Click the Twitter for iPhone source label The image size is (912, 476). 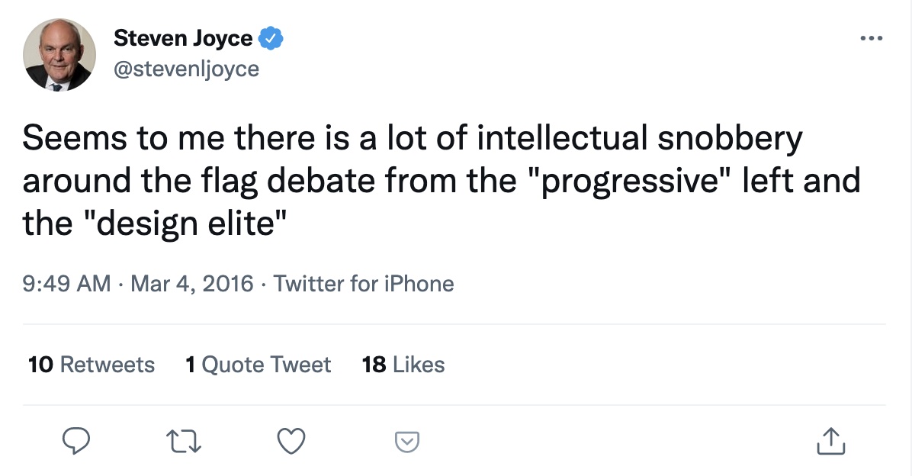click(365, 283)
